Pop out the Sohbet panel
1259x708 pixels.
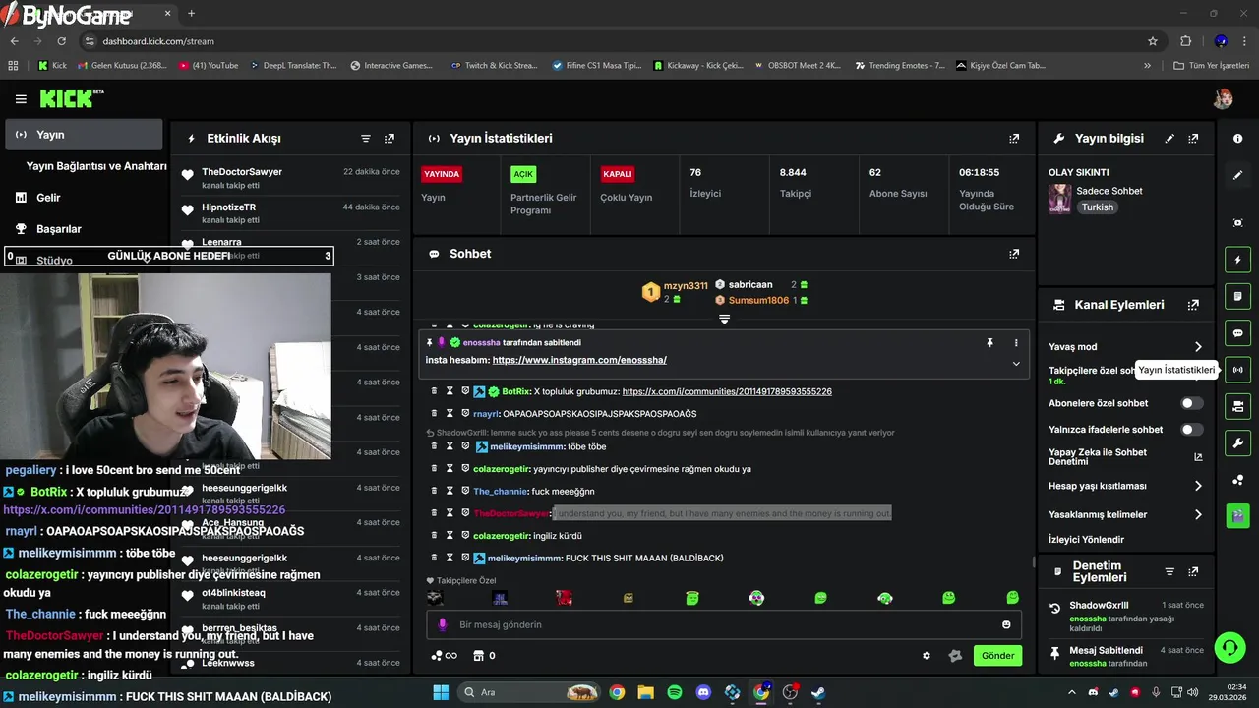click(x=1014, y=254)
